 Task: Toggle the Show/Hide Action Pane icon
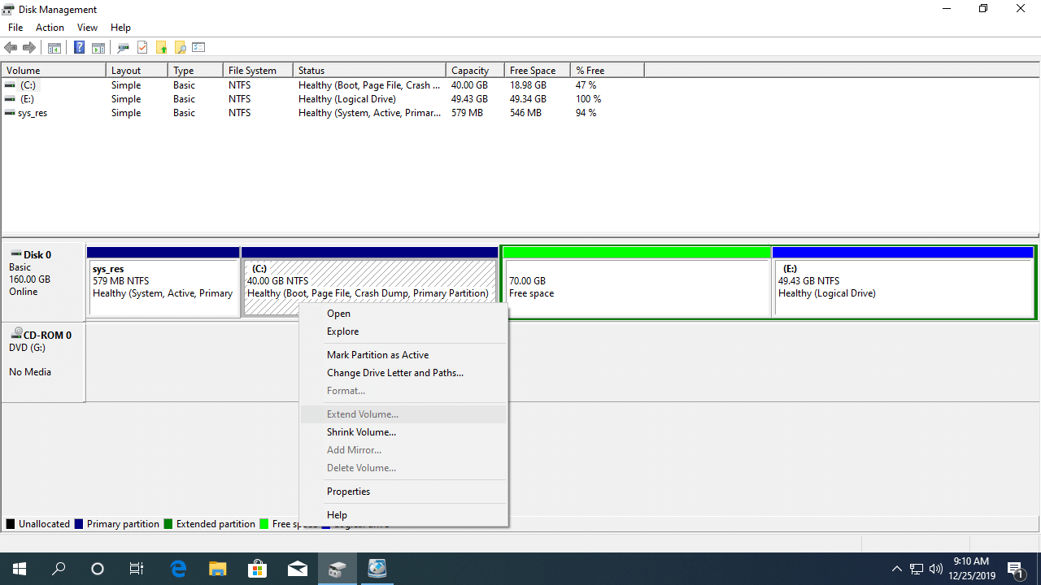(98, 48)
